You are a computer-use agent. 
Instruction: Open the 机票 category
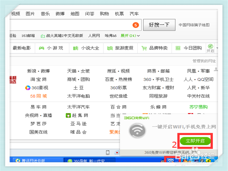[x=119, y=14]
